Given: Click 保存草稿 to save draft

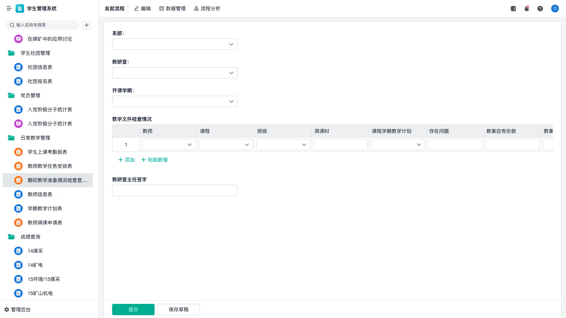Looking at the screenshot, I should [x=179, y=309].
